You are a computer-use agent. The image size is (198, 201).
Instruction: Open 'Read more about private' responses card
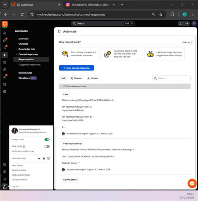pyautogui.click(x=122, y=54)
